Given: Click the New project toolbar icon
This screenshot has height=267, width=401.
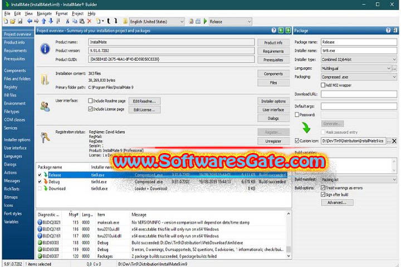Looking at the screenshot, I should tap(6, 22).
